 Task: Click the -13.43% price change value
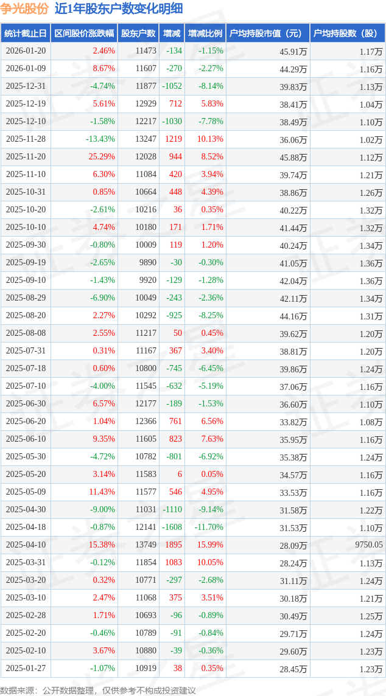pyautogui.click(x=100, y=139)
